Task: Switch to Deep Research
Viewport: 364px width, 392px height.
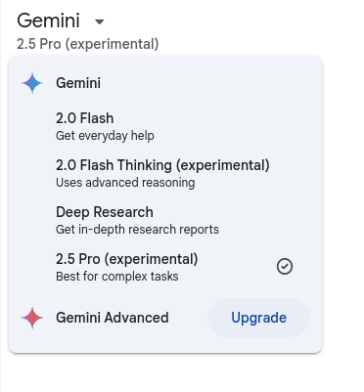Action: click(x=165, y=220)
